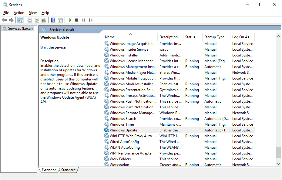Click gear icon beside Windows Search
The image size is (282, 180).
[x=107, y=118]
